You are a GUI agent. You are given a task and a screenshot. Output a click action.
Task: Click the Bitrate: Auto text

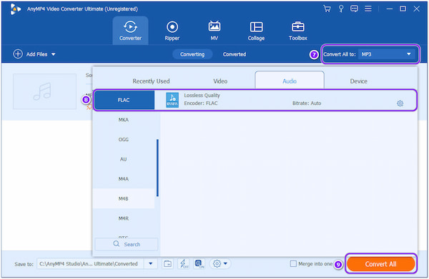[x=307, y=103]
